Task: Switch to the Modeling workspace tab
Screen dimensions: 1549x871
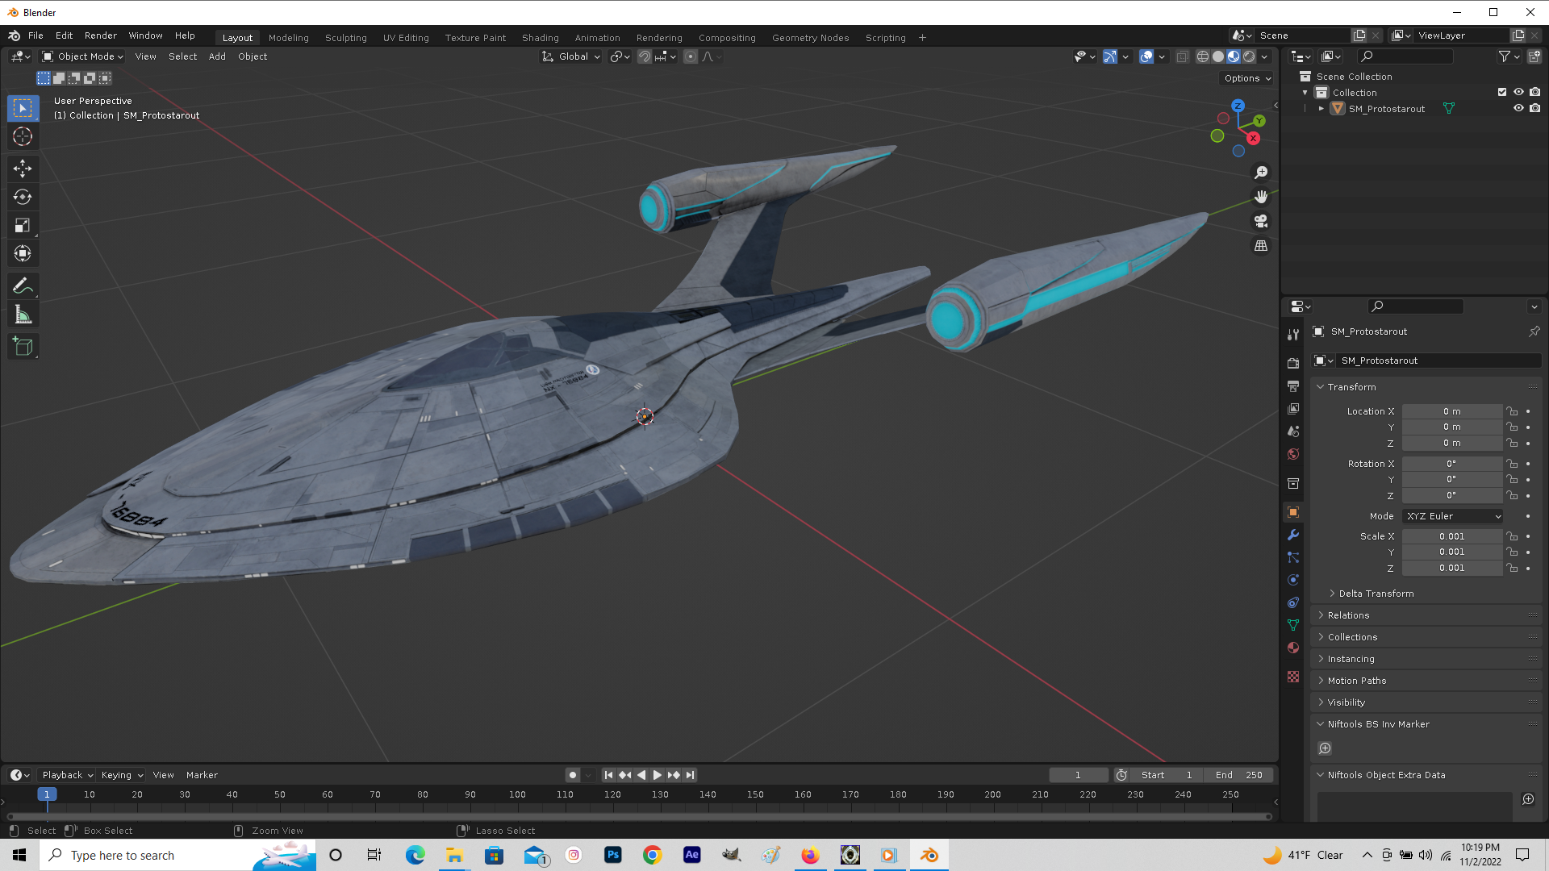Action: point(288,37)
